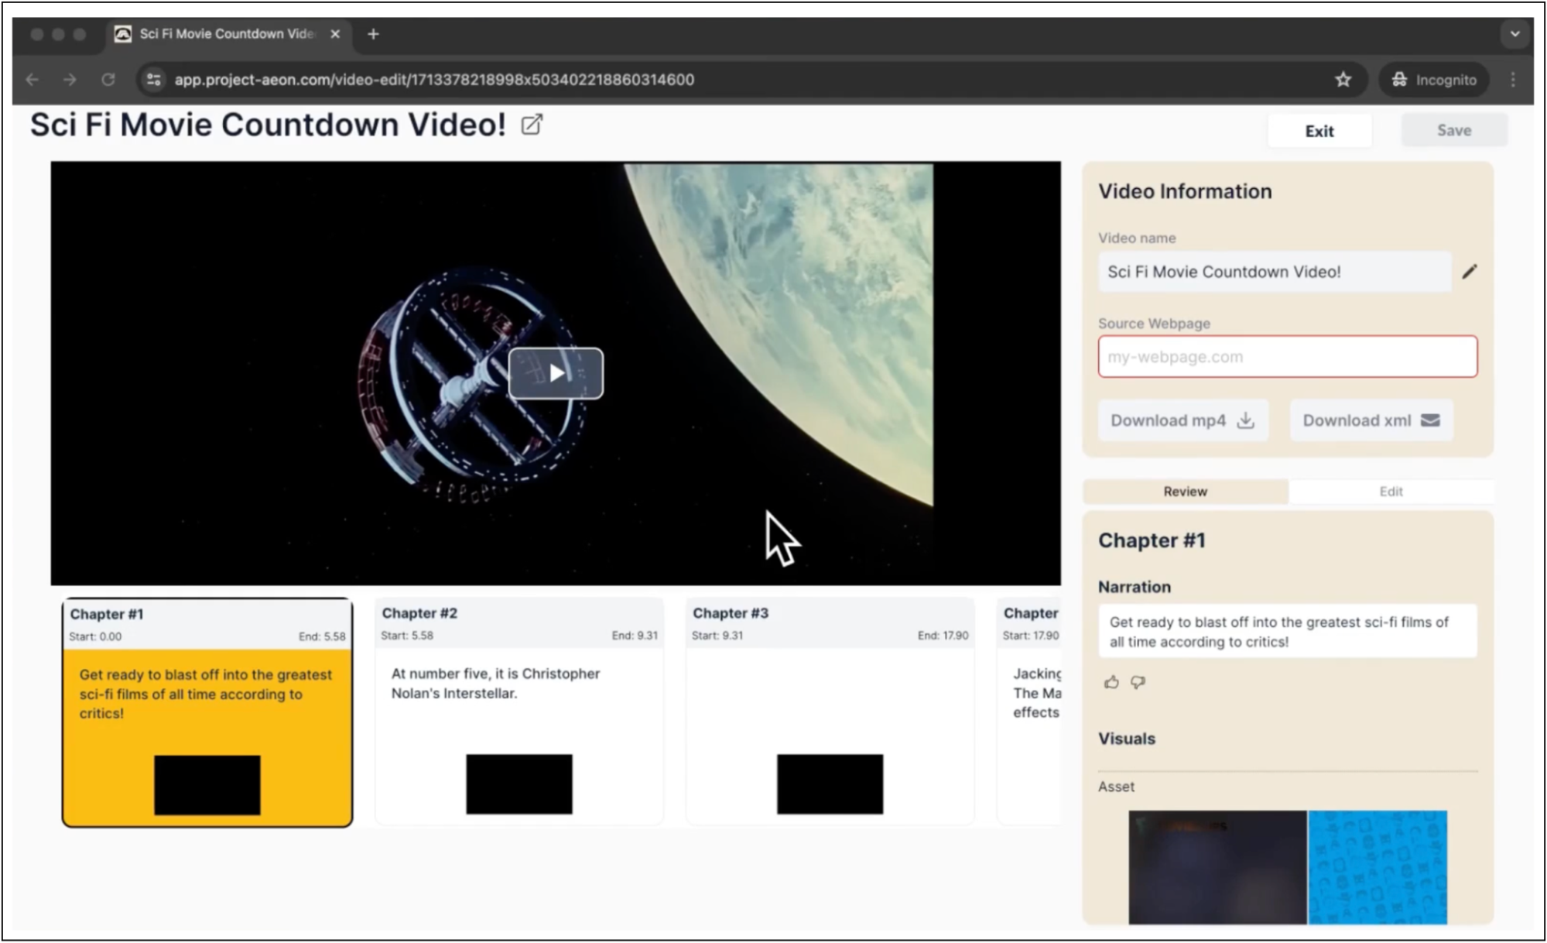Click the Source Webpage input field
The image size is (1547, 943).
tap(1287, 357)
